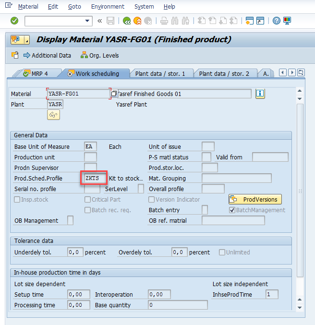Viewport: 315px width, 325px height.
Task: Open Help via the question mark icon
Action: (276, 21)
